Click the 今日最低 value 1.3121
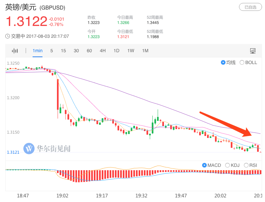 point(123,37)
